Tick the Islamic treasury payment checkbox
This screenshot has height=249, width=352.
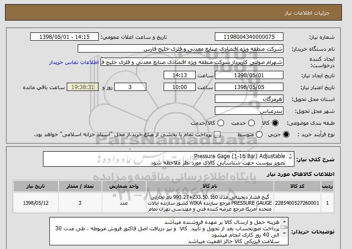[x=217, y=134]
